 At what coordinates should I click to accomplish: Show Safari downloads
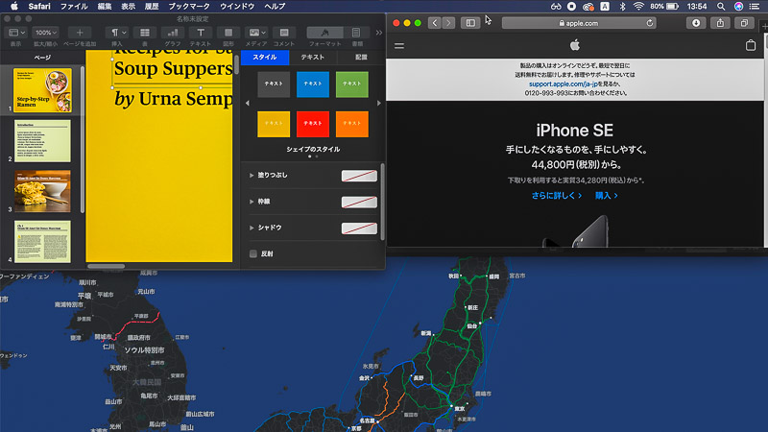point(696,23)
